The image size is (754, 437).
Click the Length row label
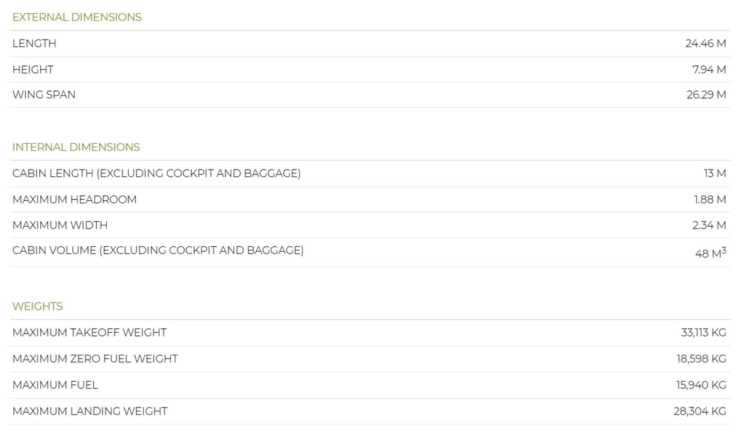coord(34,44)
